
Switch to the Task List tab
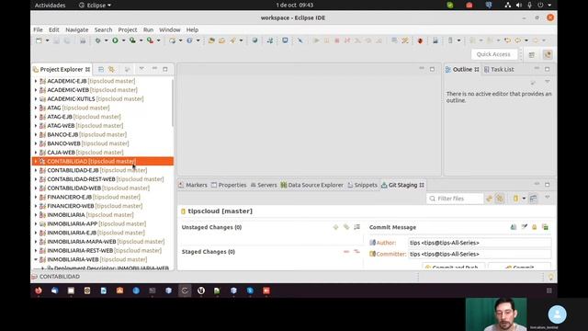click(x=499, y=70)
